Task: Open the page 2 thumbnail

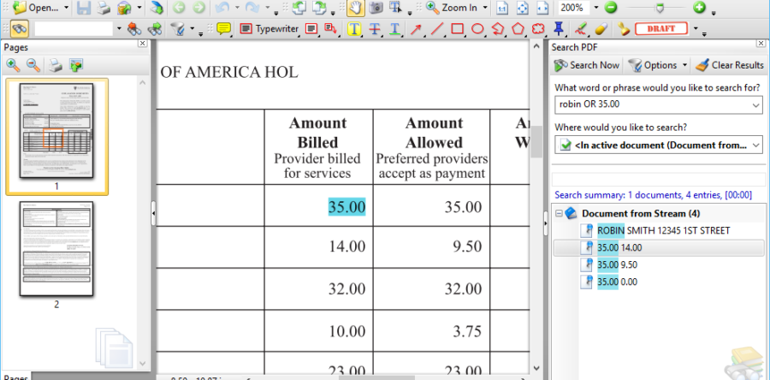Action: (56, 248)
